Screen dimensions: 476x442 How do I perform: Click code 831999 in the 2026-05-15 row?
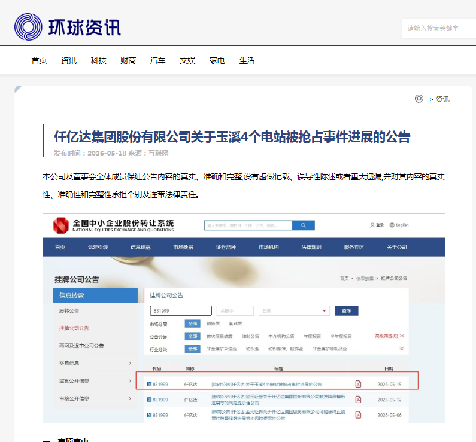160,385
